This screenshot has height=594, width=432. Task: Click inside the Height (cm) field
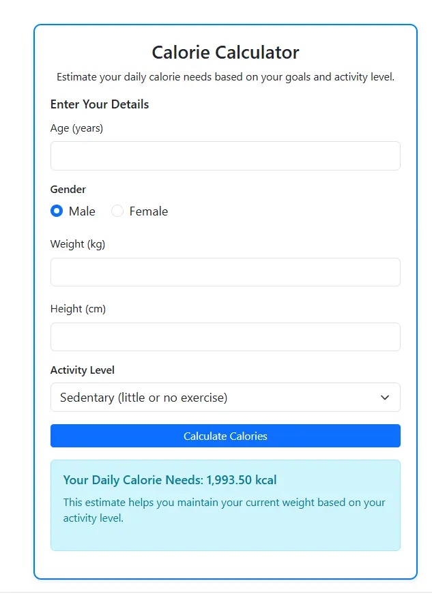click(225, 336)
